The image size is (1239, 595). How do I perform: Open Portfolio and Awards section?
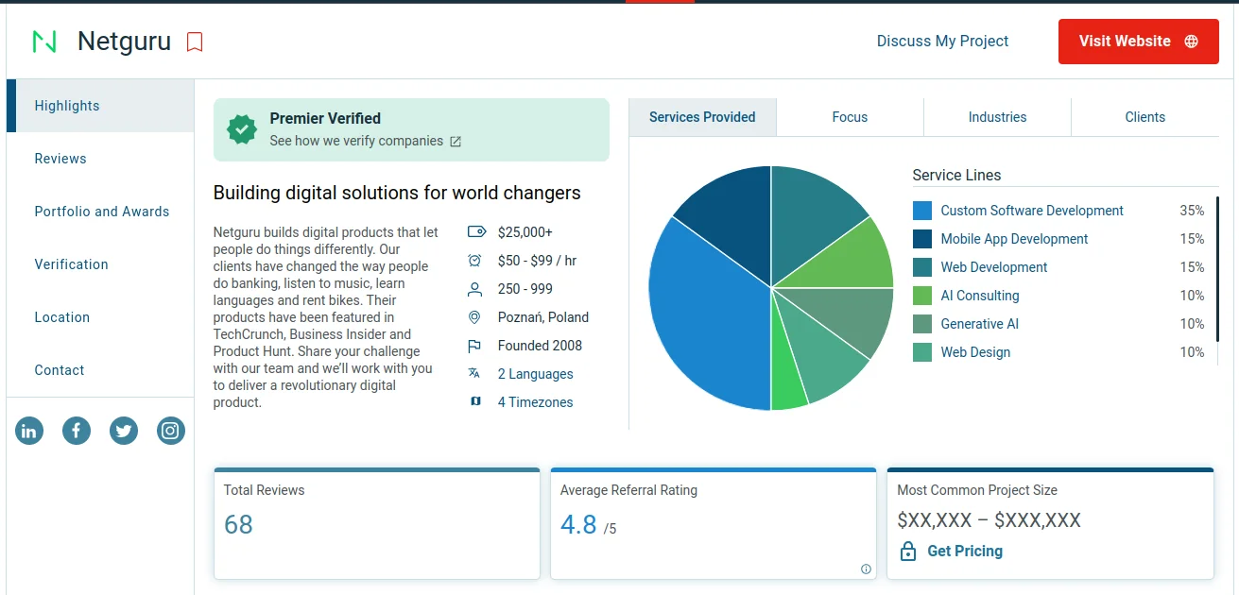coord(100,212)
